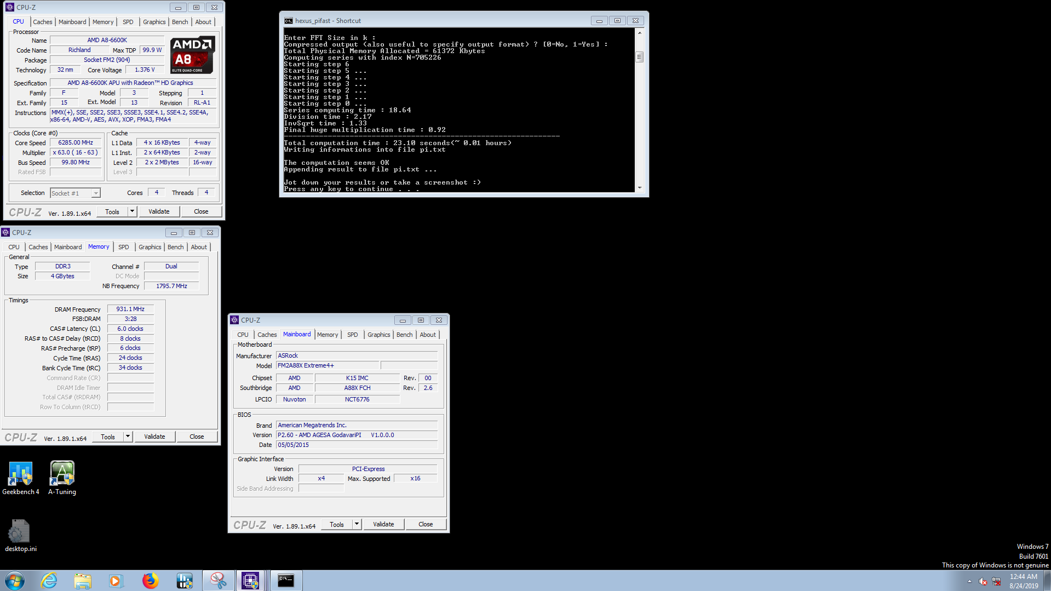
Task: Click Code Name value Richland
Action: [x=79, y=50]
